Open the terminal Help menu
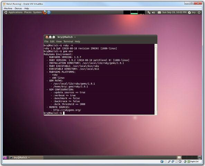 tap(77, 41)
